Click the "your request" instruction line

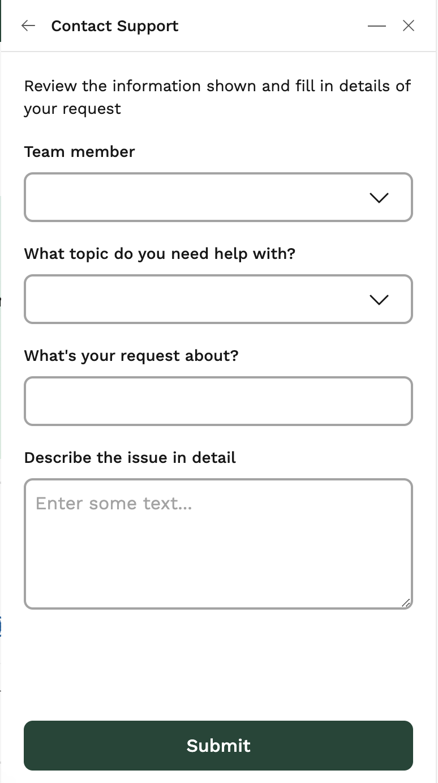(72, 109)
